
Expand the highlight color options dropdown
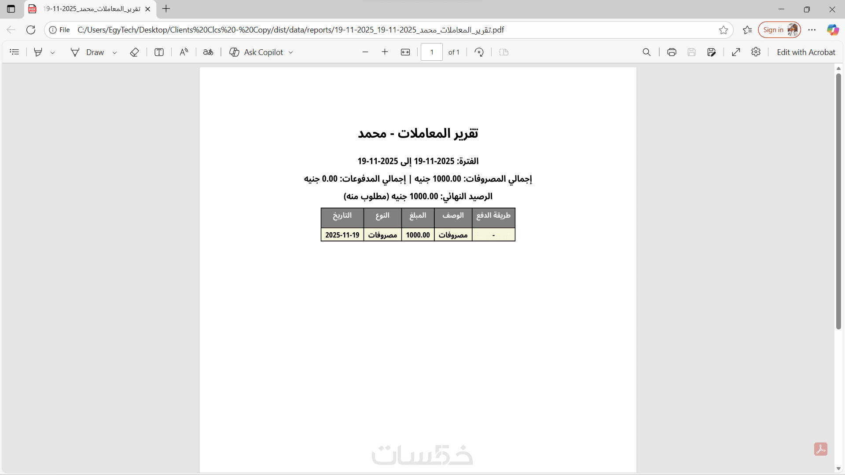point(53,53)
